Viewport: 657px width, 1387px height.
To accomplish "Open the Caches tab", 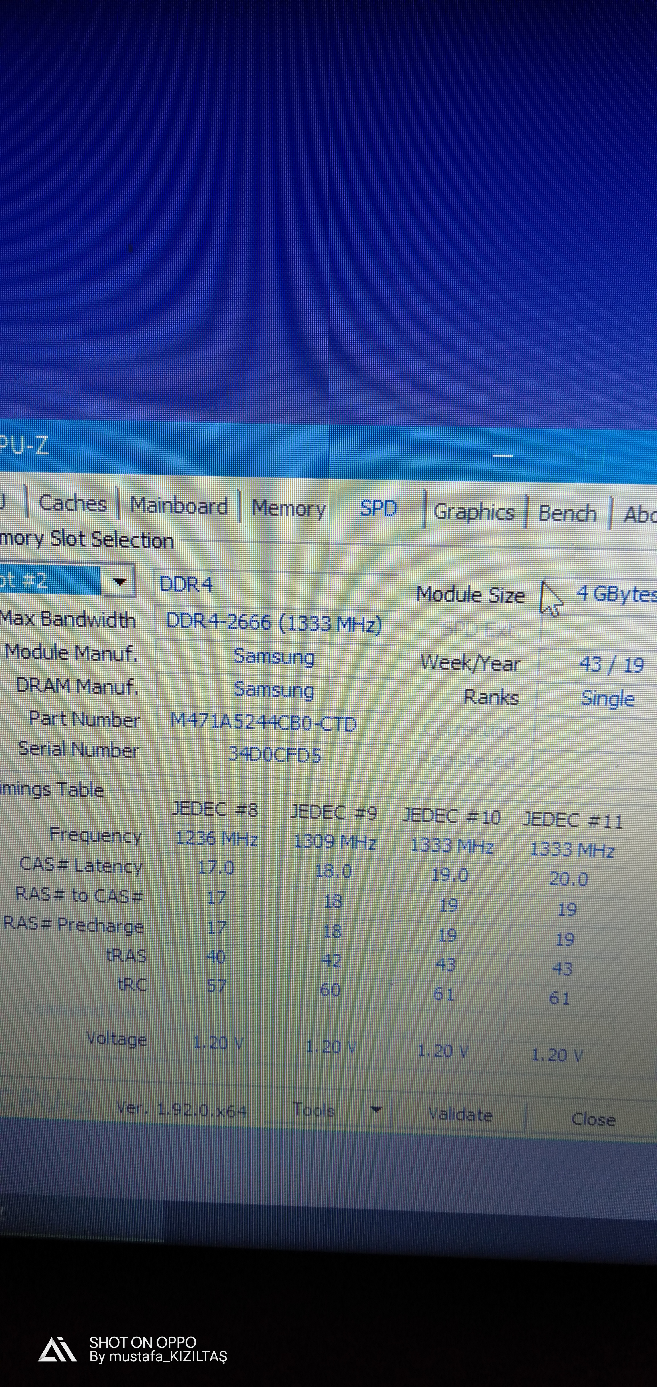I will (x=73, y=503).
